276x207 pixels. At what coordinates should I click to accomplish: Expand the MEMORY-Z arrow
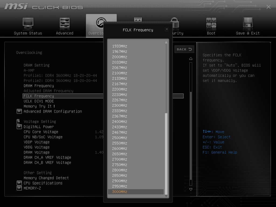pos(19,188)
